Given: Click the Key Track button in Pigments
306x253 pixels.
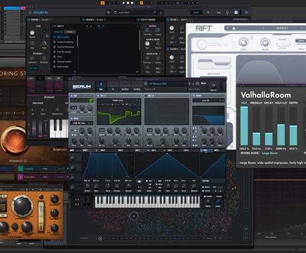Looking at the screenshot, I should (33, 68).
